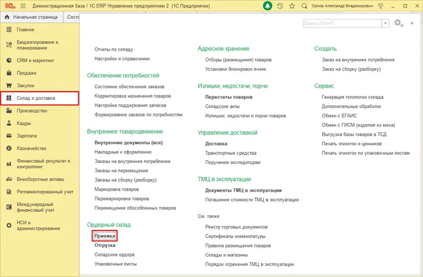423x277 pixels.
Task: Clear the search field with the x button
Action: coord(385,23)
